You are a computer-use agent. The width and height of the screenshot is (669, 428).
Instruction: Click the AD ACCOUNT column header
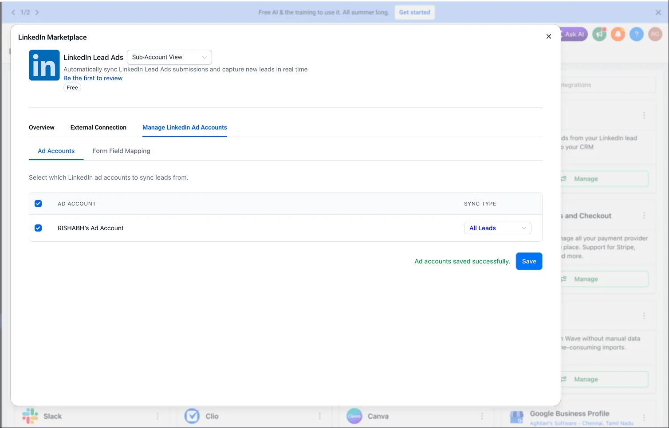click(x=77, y=204)
